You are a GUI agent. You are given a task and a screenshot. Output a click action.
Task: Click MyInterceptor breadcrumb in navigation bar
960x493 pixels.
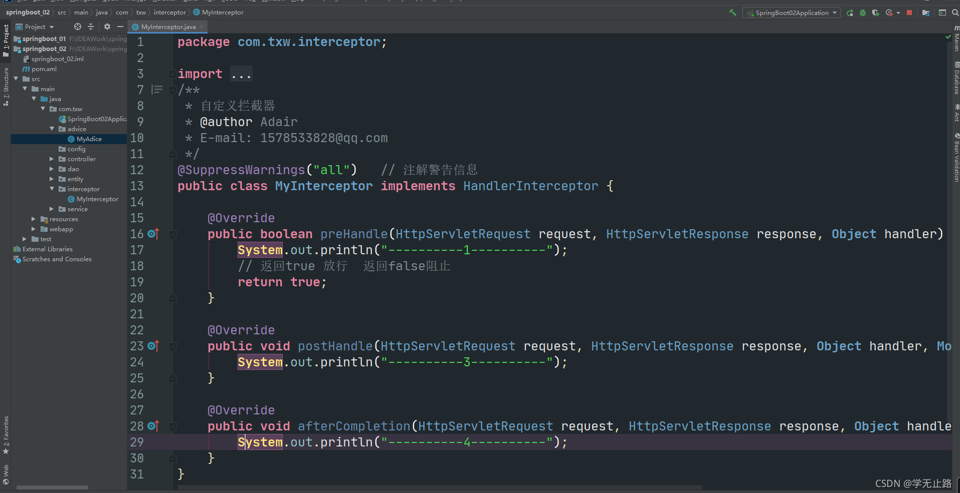click(219, 13)
